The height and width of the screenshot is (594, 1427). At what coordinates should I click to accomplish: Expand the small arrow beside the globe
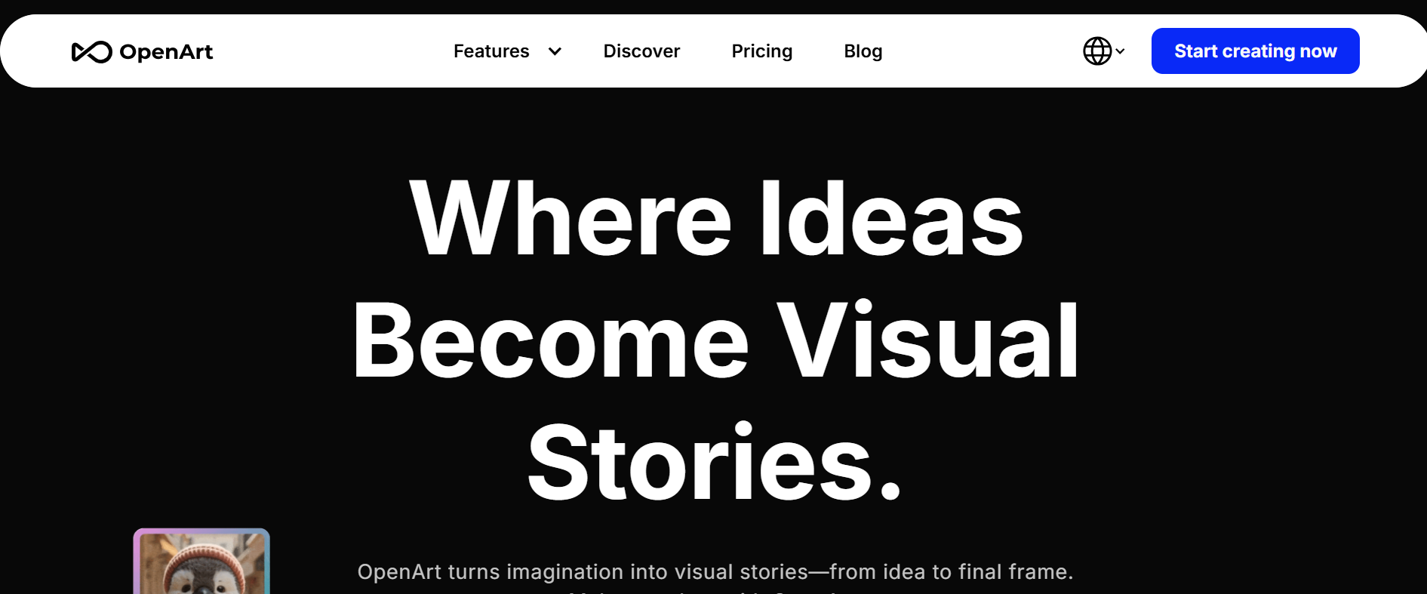pyautogui.click(x=1121, y=51)
